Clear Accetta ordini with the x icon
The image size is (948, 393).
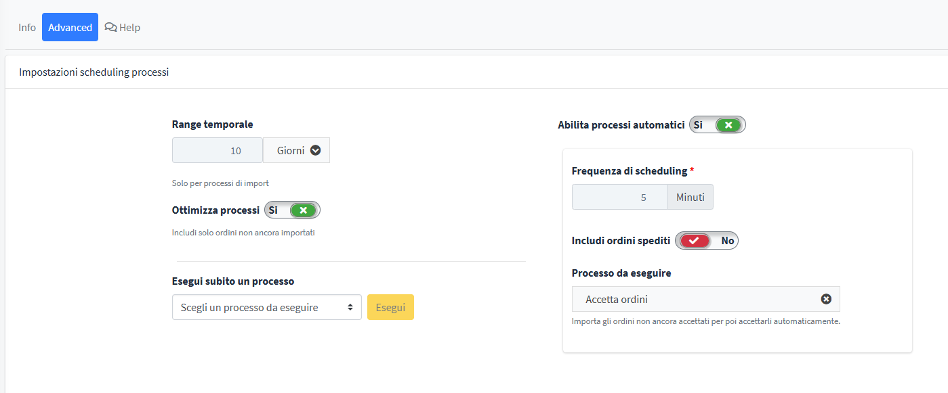[826, 299]
